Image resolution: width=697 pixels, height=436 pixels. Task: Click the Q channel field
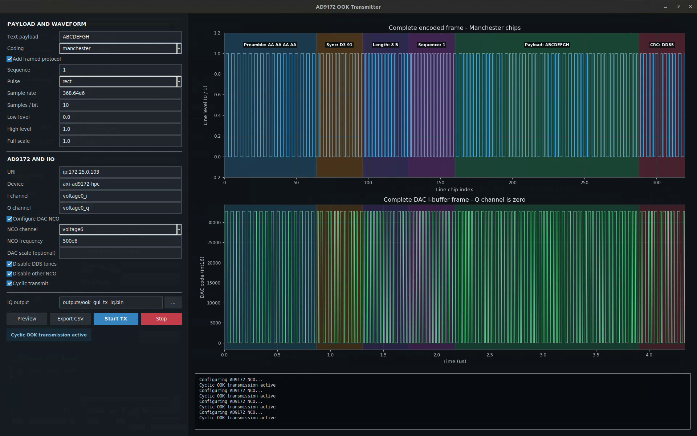[121, 208]
